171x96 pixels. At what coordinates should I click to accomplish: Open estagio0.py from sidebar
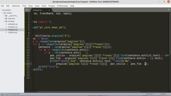tap(13, 24)
